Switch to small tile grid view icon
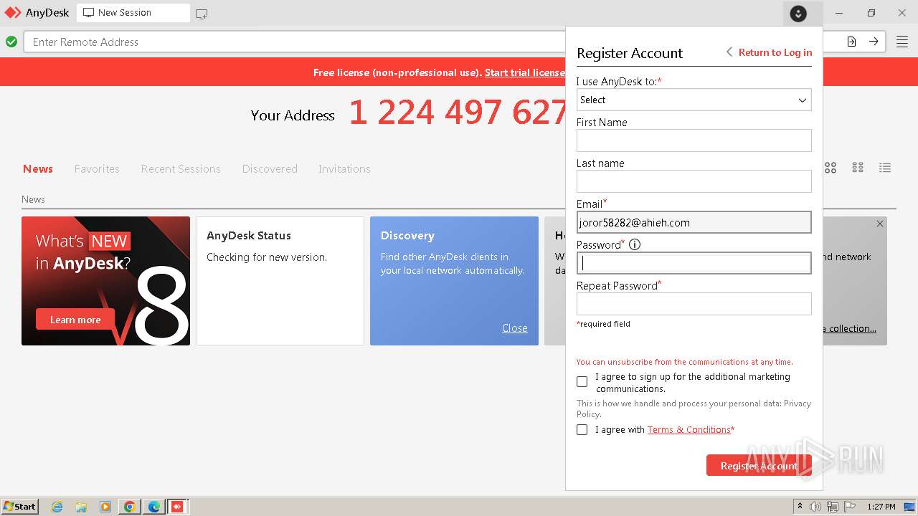918x516 pixels. 858,168
